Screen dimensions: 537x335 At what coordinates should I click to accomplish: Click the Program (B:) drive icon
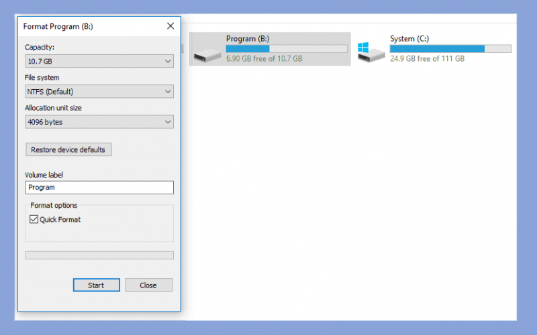tap(207, 55)
